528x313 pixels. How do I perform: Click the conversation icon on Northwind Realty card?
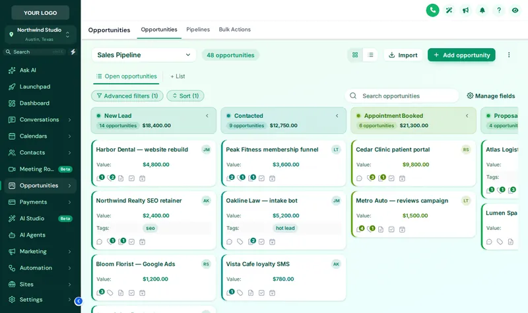tap(100, 242)
